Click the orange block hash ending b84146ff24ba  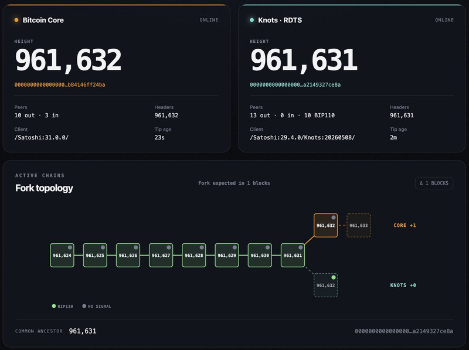[x=60, y=84]
